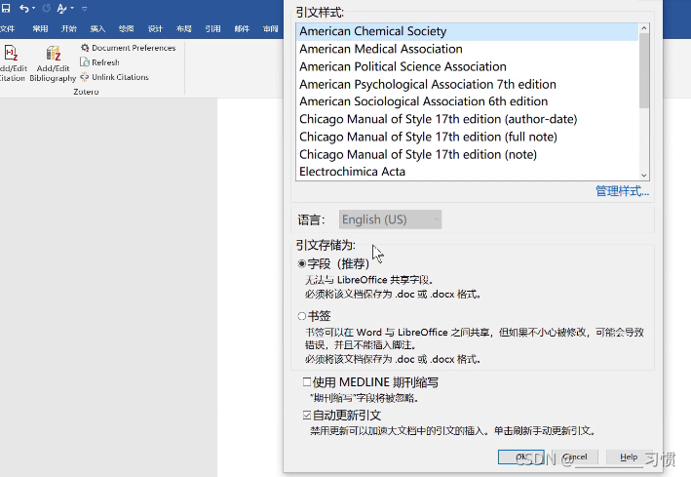
Task: Click the Unlink Citations icon
Action: click(x=86, y=77)
